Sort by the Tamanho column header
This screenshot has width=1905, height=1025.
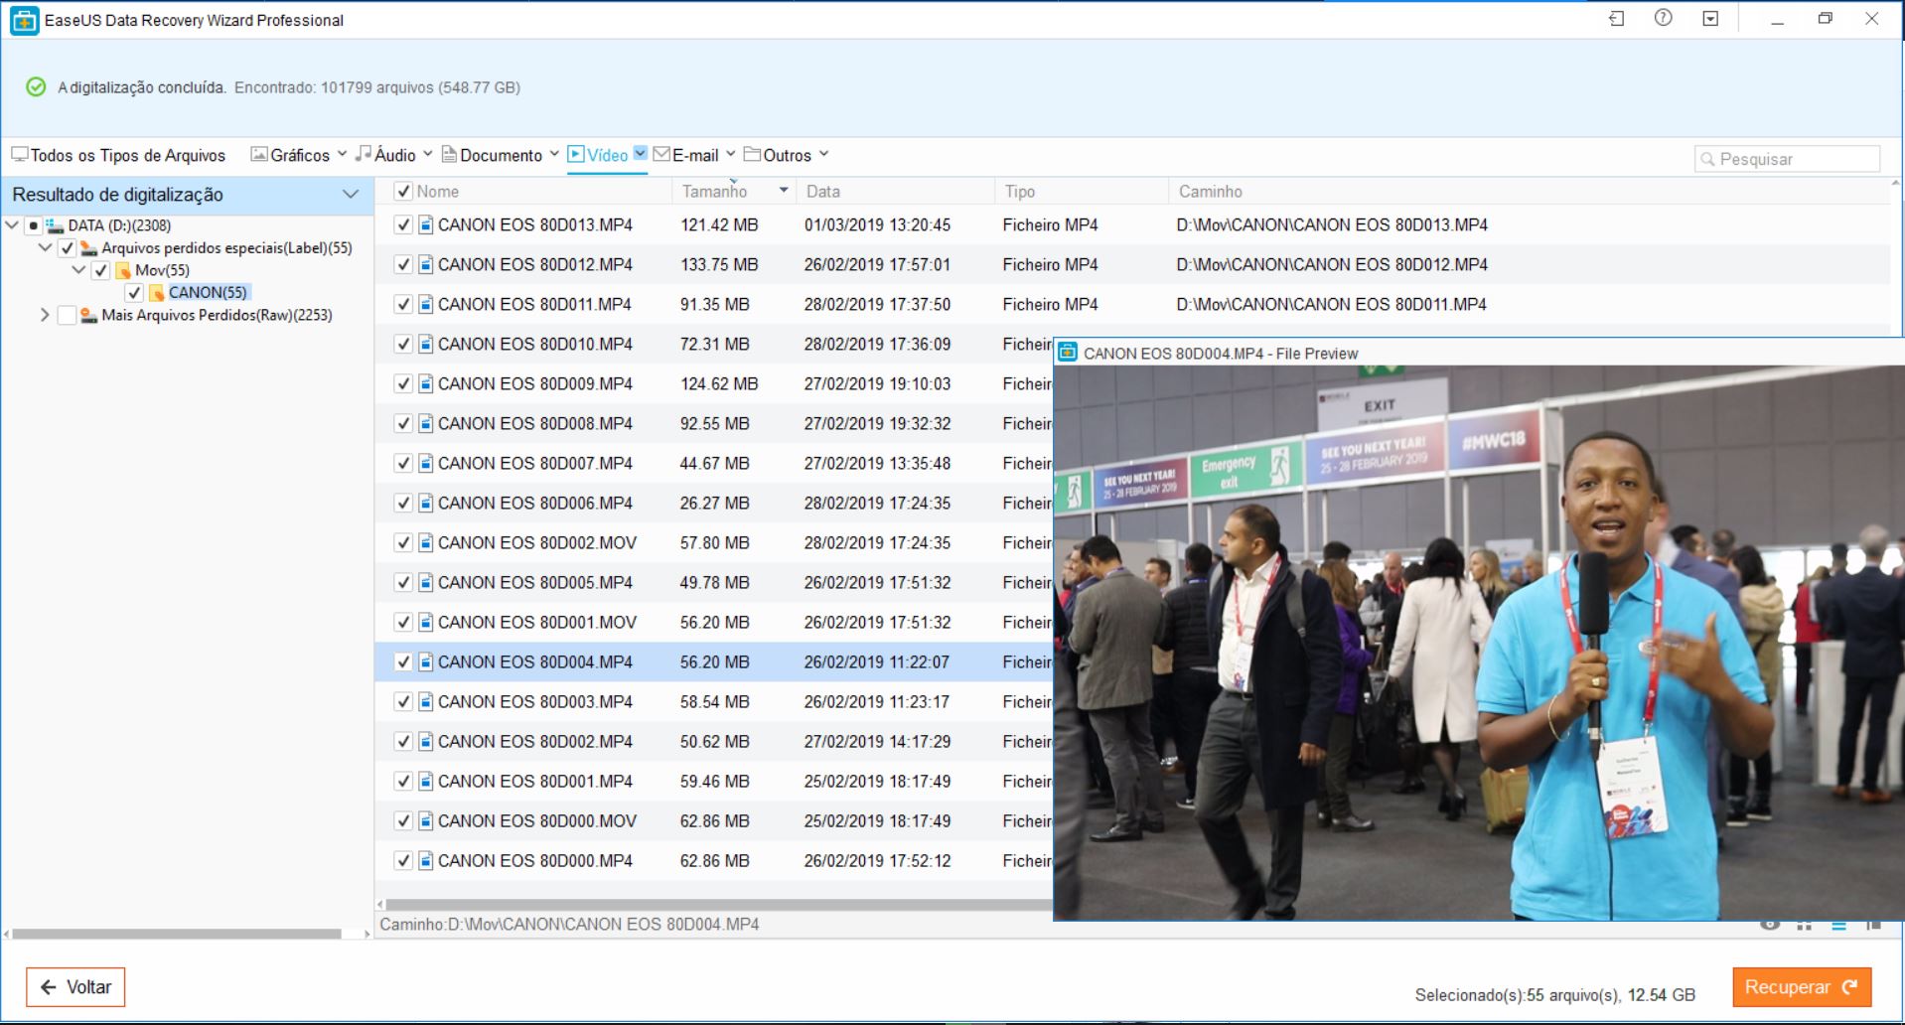[734, 191]
